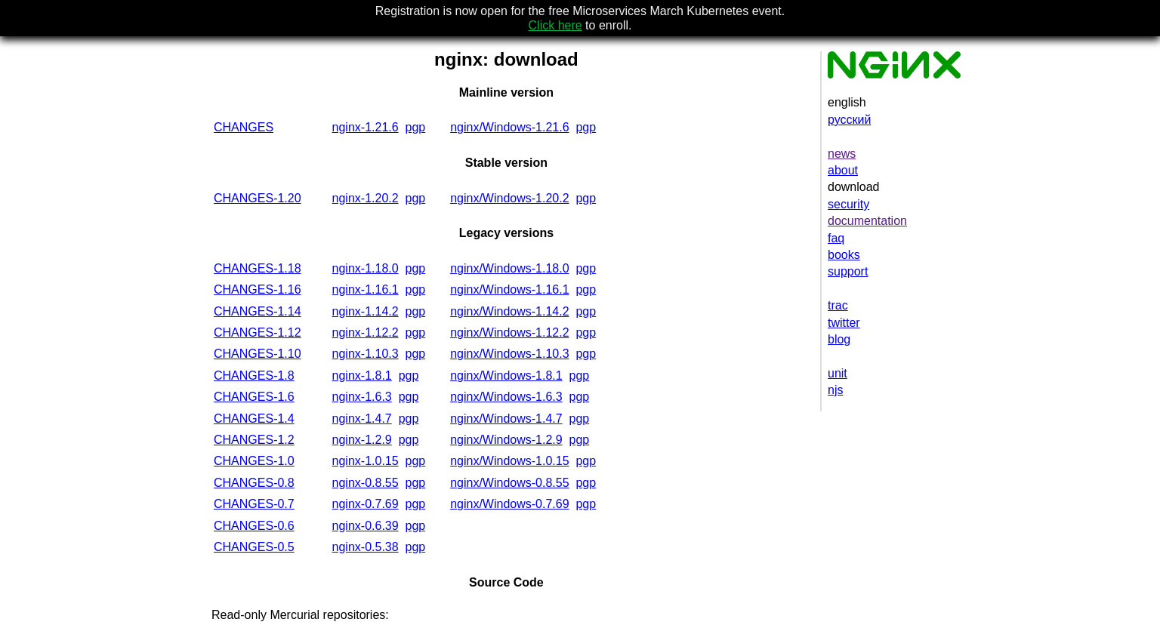Screen dimensions: 1160x622
Task: Open the unit project link
Action: pos(837,374)
